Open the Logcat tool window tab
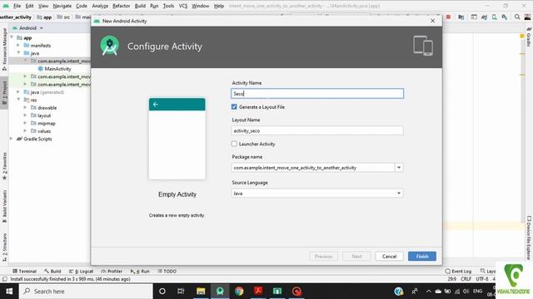 click(x=82, y=272)
